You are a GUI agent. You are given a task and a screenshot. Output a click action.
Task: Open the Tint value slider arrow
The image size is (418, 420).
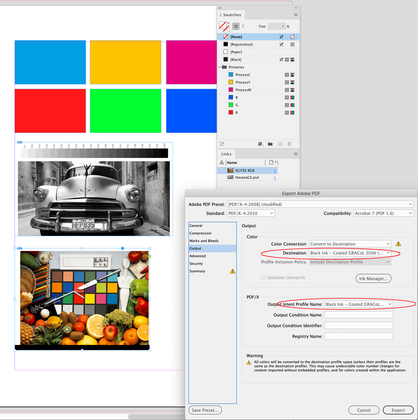pos(283,26)
